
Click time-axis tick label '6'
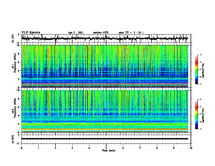pyautogui.click(x=123, y=148)
